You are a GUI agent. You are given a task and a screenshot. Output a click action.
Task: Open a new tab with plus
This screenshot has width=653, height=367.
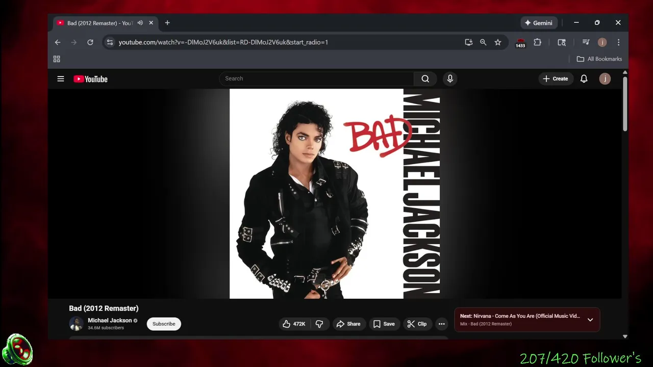pyautogui.click(x=167, y=23)
